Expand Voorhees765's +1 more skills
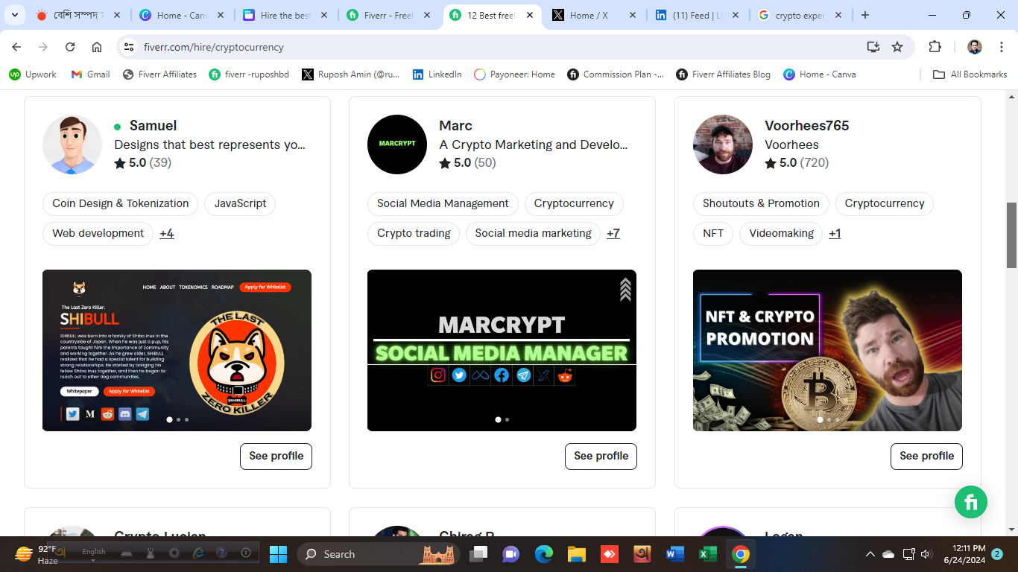Image resolution: width=1018 pixels, height=572 pixels. tap(835, 233)
